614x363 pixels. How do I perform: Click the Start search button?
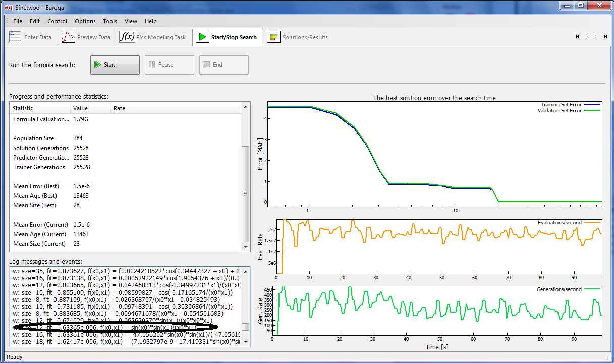115,65
